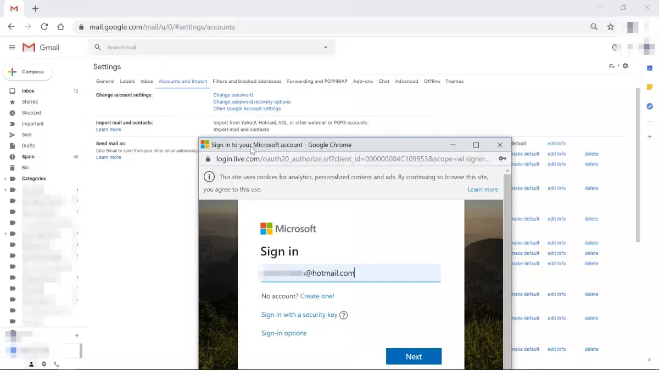Click the info icon in the cookie notice
Viewport: 659px width, 370px height.
[x=209, y=177]
